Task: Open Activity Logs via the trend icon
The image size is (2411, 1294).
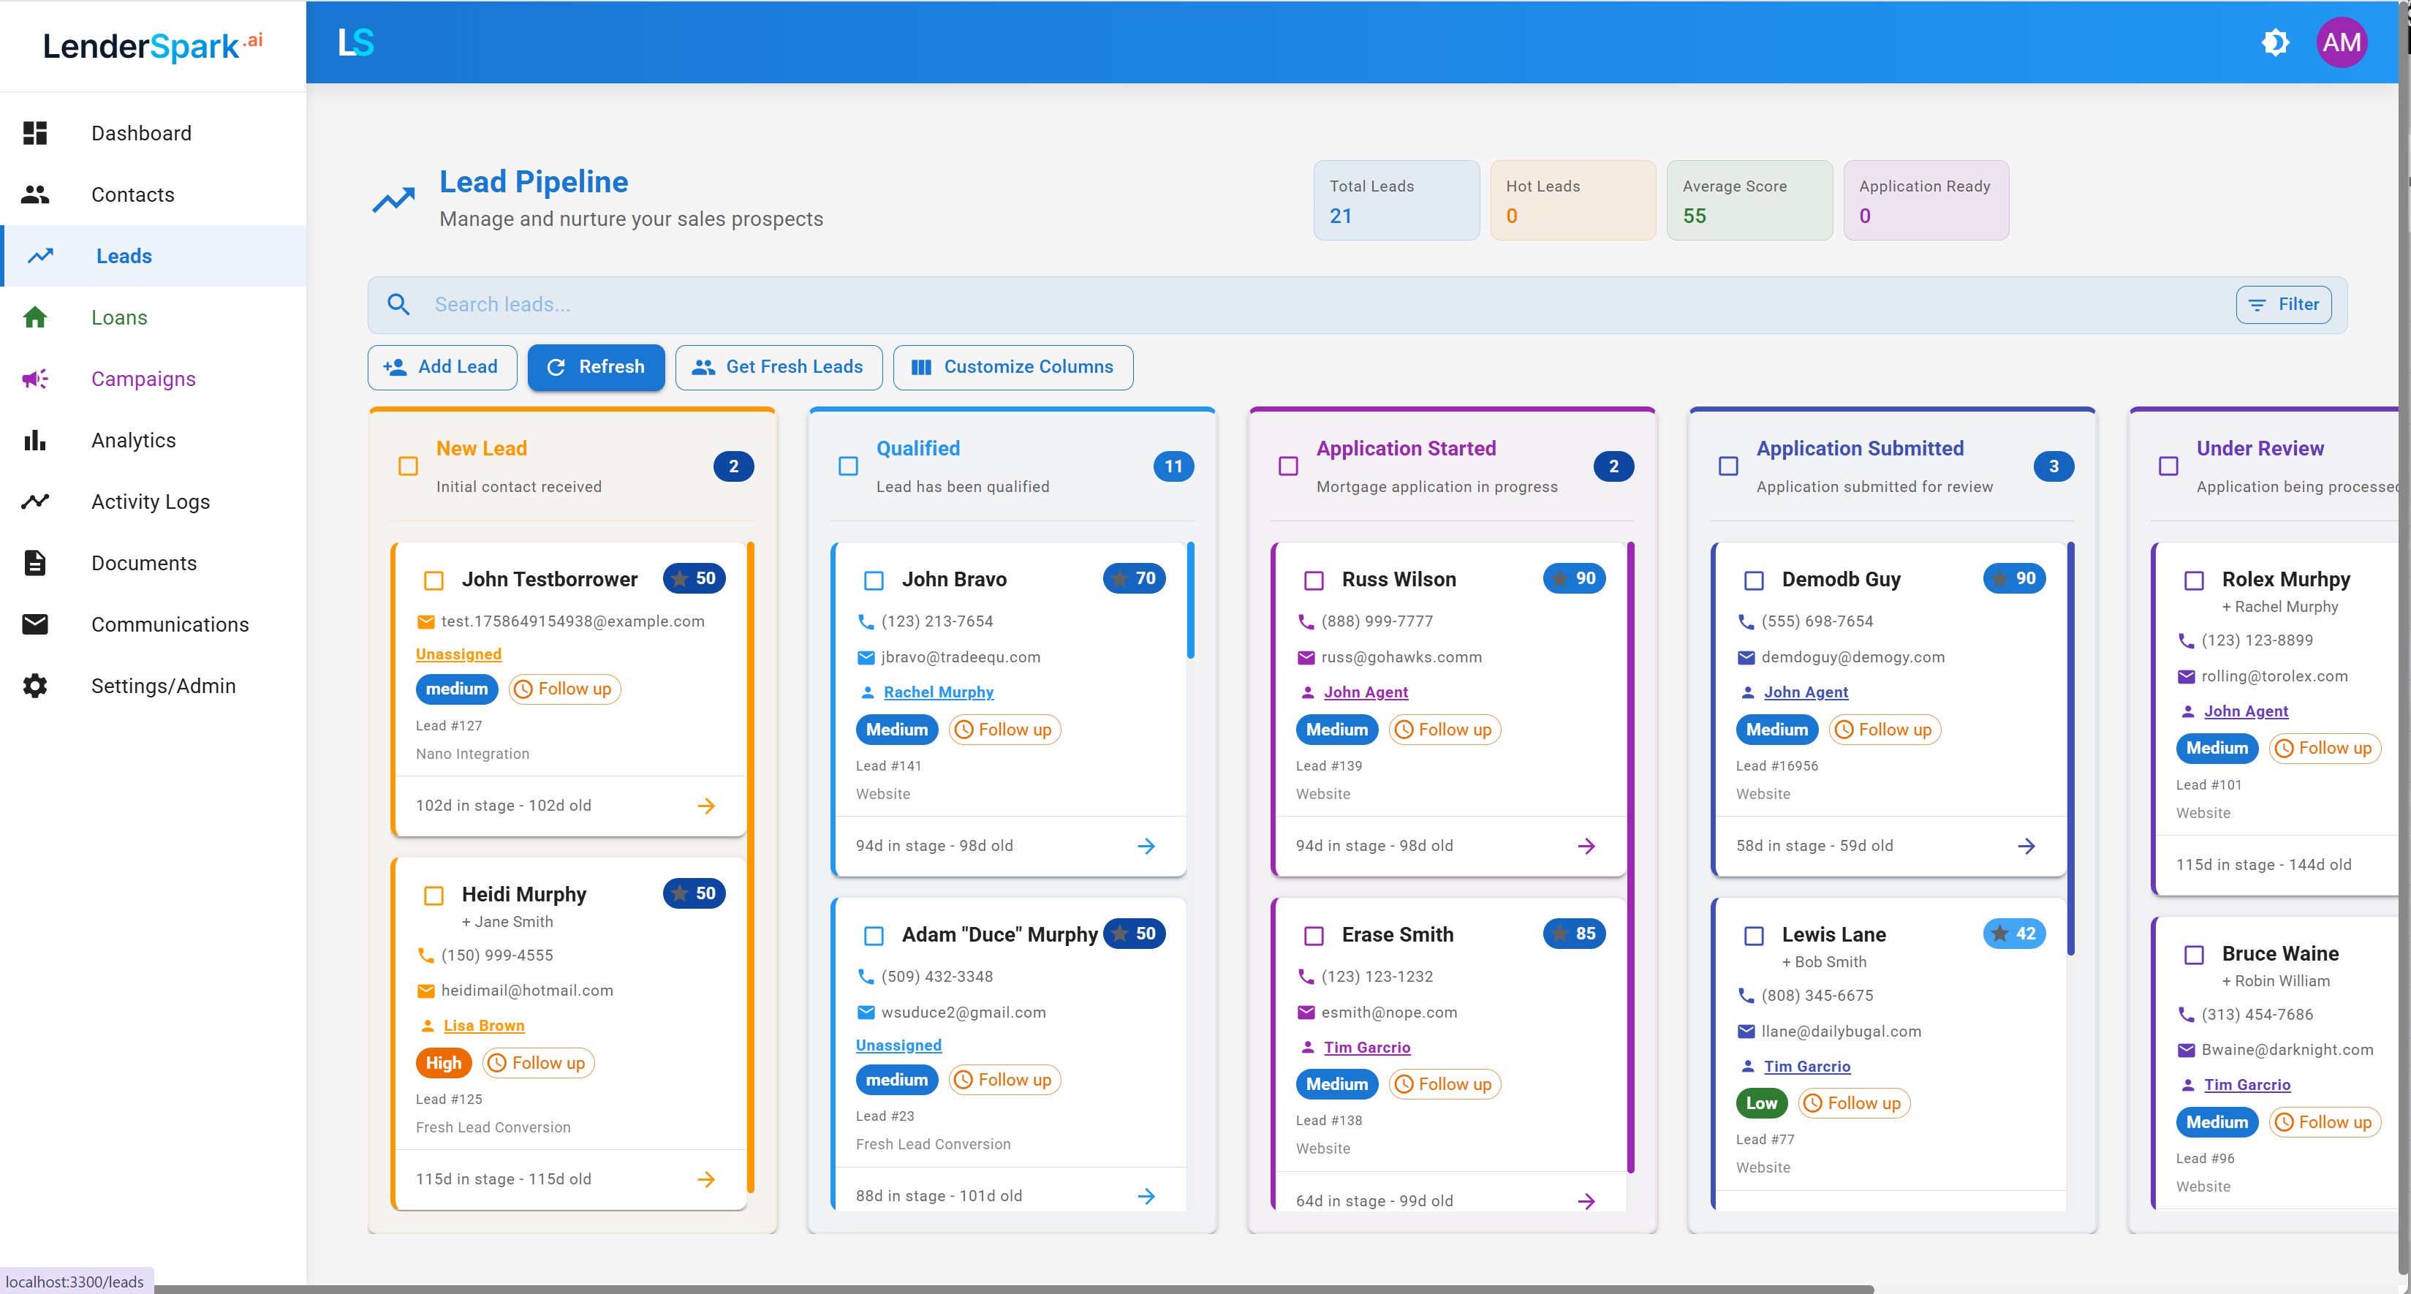Action: 34,502
